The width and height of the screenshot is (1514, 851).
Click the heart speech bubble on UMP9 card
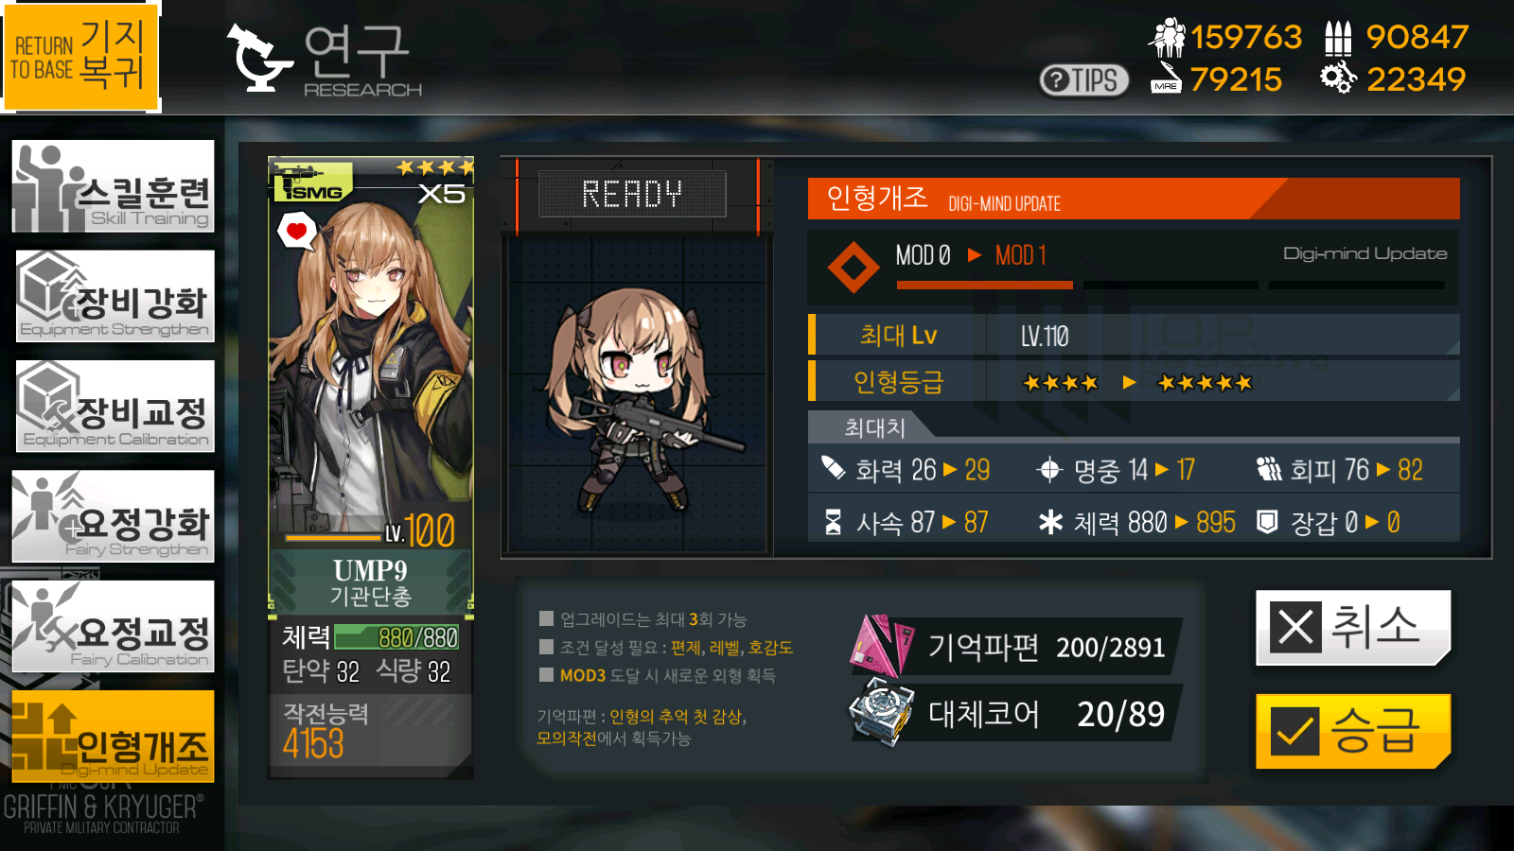coord(297,231)
